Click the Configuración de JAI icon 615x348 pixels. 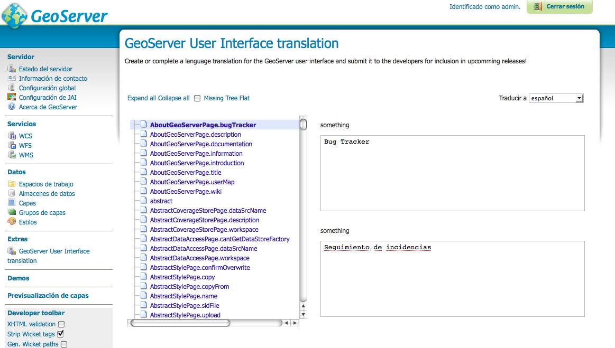click(12, 97)
